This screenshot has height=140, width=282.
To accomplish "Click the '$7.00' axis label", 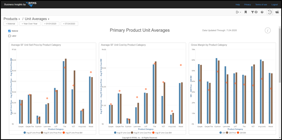I will click(14, 49).
